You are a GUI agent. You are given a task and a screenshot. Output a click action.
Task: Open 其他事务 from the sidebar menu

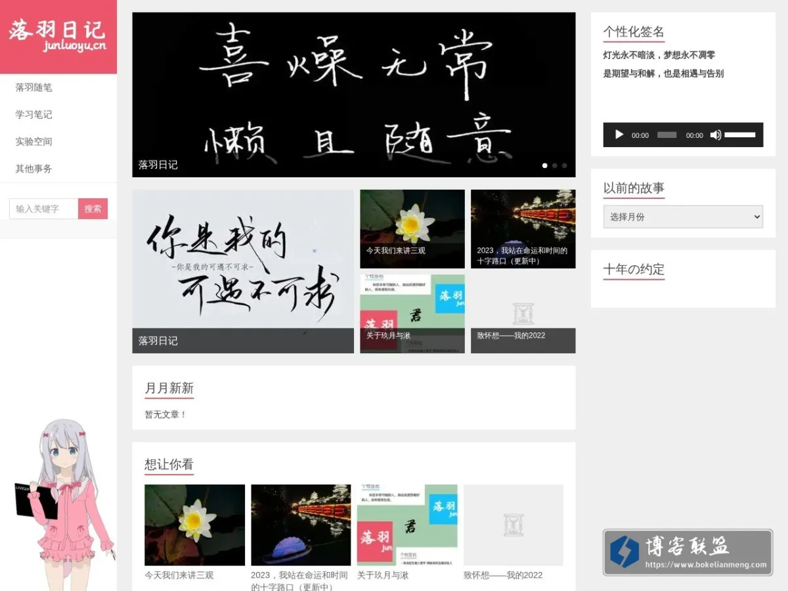point(33,169)
